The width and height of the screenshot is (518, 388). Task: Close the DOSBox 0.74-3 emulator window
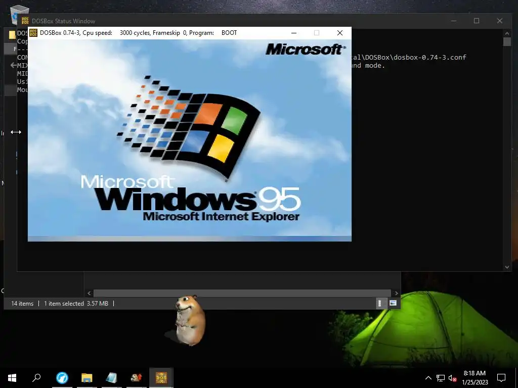pyautogui.click(x=339, y=33)
